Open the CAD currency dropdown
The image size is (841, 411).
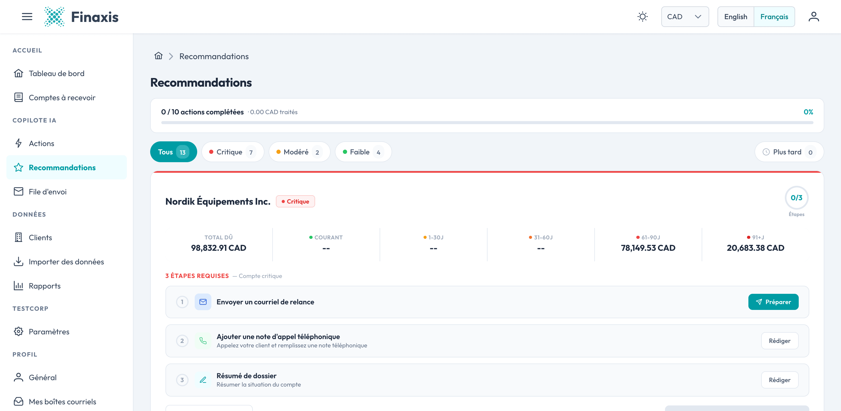coord(685,17)
